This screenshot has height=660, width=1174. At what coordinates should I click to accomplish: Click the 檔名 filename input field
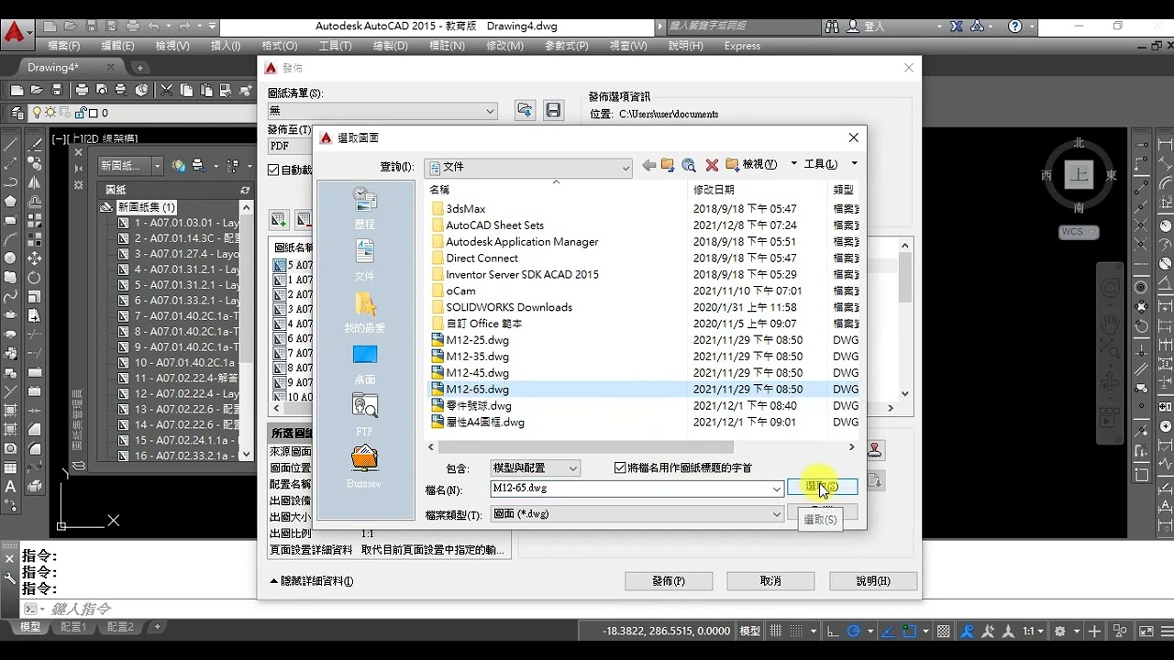click(630, 489)
